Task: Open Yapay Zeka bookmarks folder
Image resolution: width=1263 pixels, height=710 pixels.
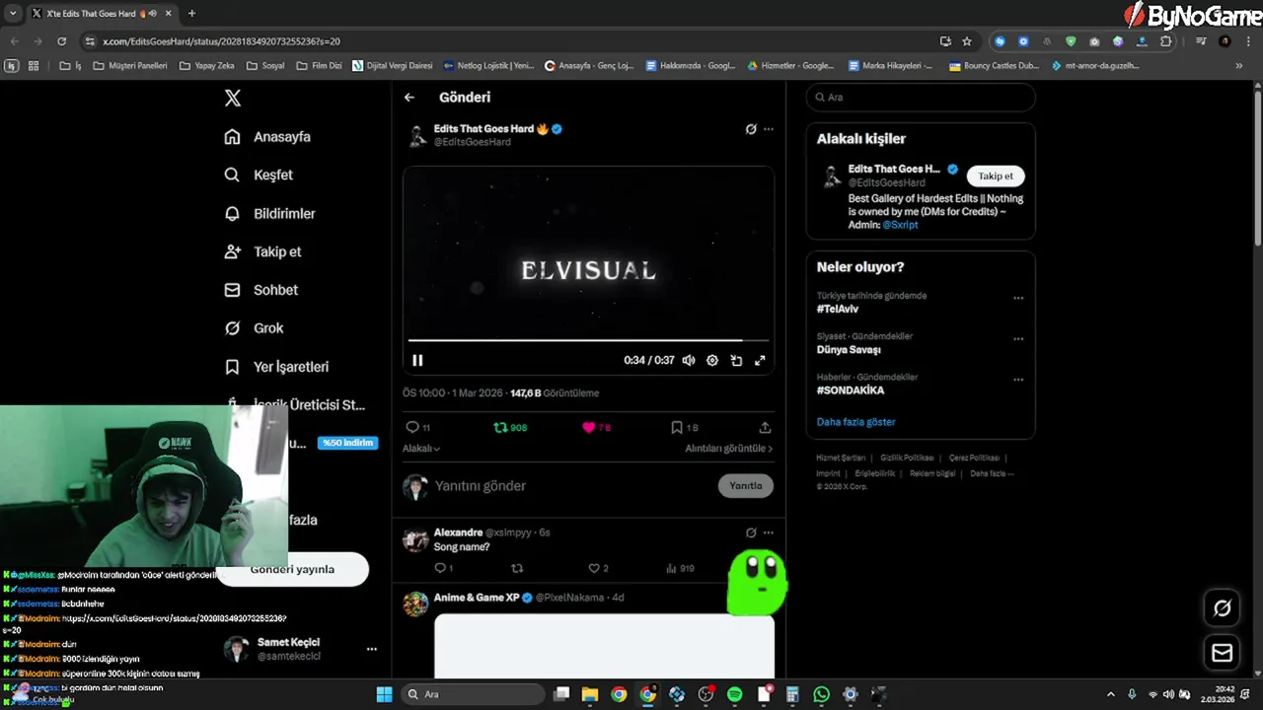Action: point(207,66)
